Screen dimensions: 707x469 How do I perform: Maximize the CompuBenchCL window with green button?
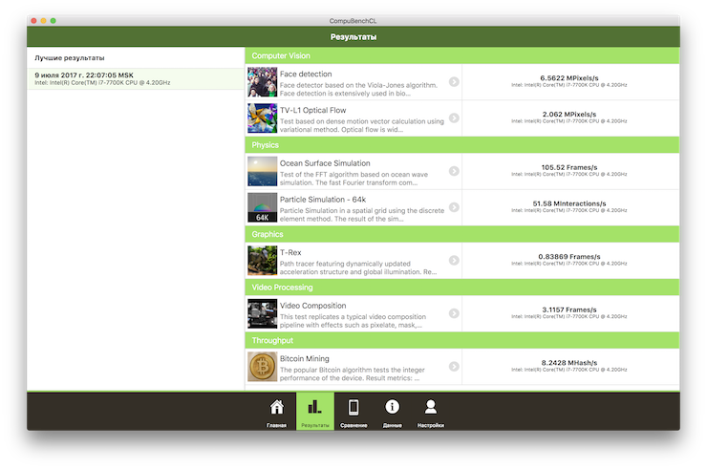pos(54,21)
